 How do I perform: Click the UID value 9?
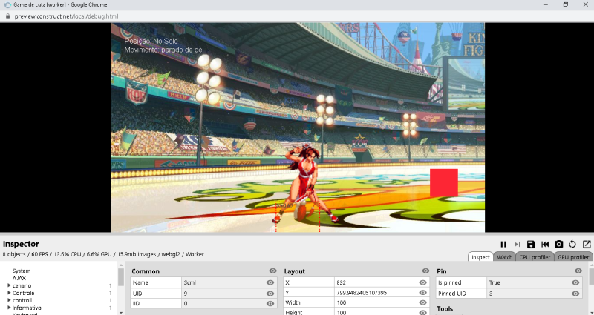click(x=186, y=294)
